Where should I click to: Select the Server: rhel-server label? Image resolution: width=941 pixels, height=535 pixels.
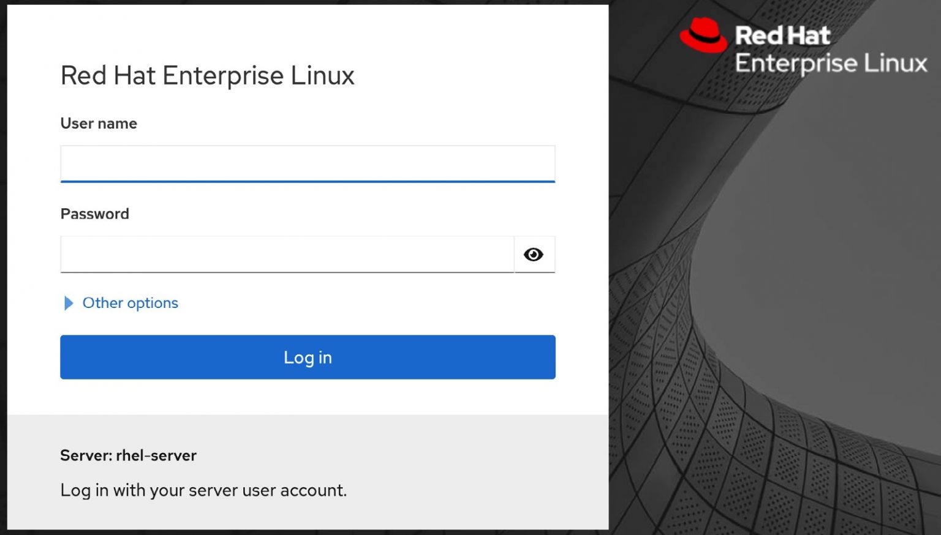coord(128,455)
